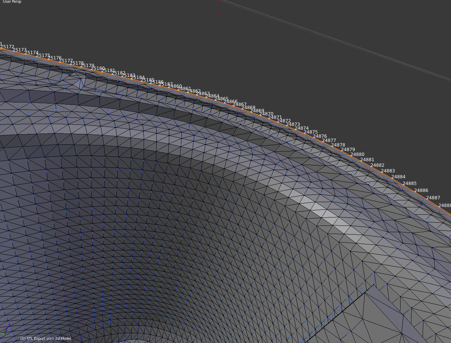The image size is (451, 343).
Task: Click vertex index label 25179
Action: (87, 66)
